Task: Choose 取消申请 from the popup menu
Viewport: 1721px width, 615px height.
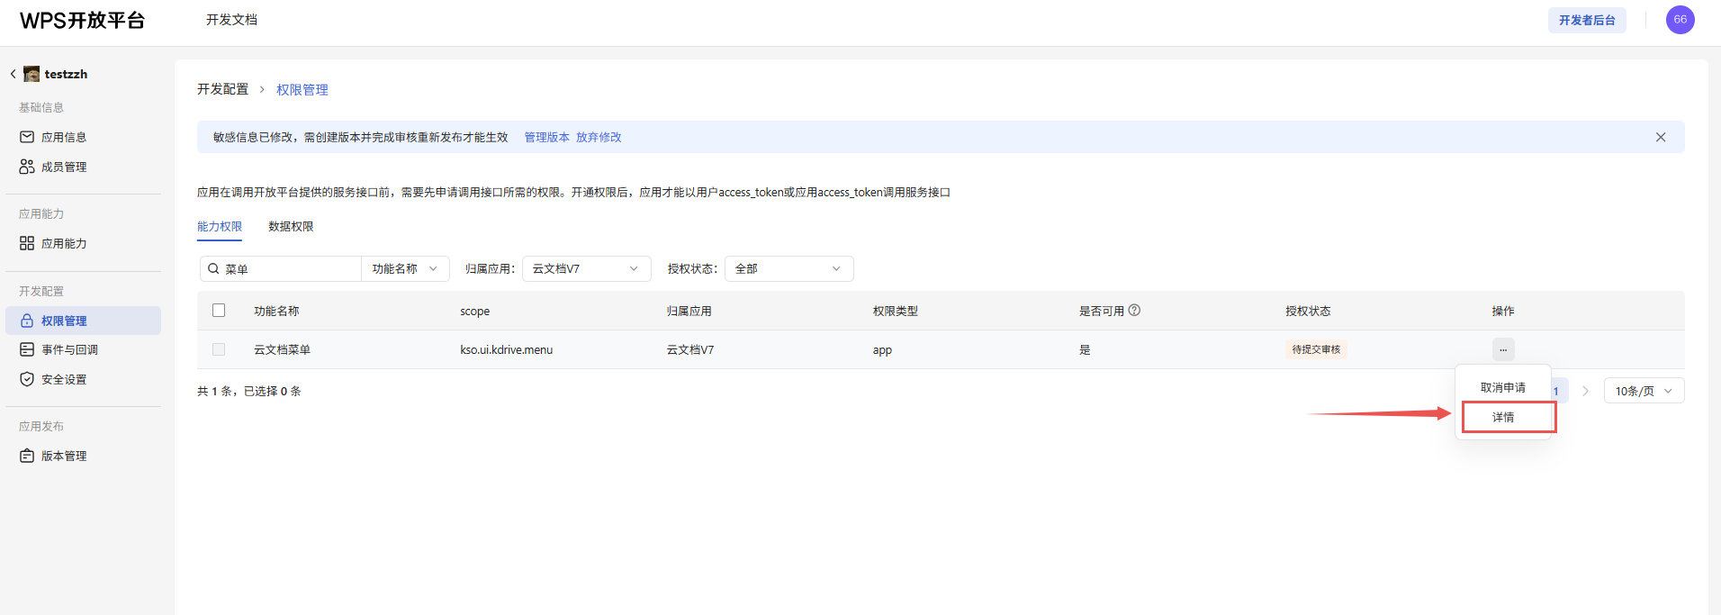Action: (x=1503, y=387)
